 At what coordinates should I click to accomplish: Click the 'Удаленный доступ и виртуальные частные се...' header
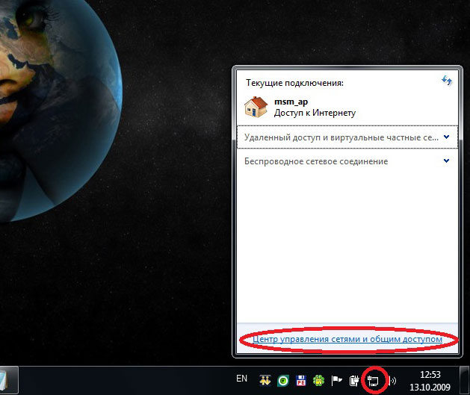347,137
